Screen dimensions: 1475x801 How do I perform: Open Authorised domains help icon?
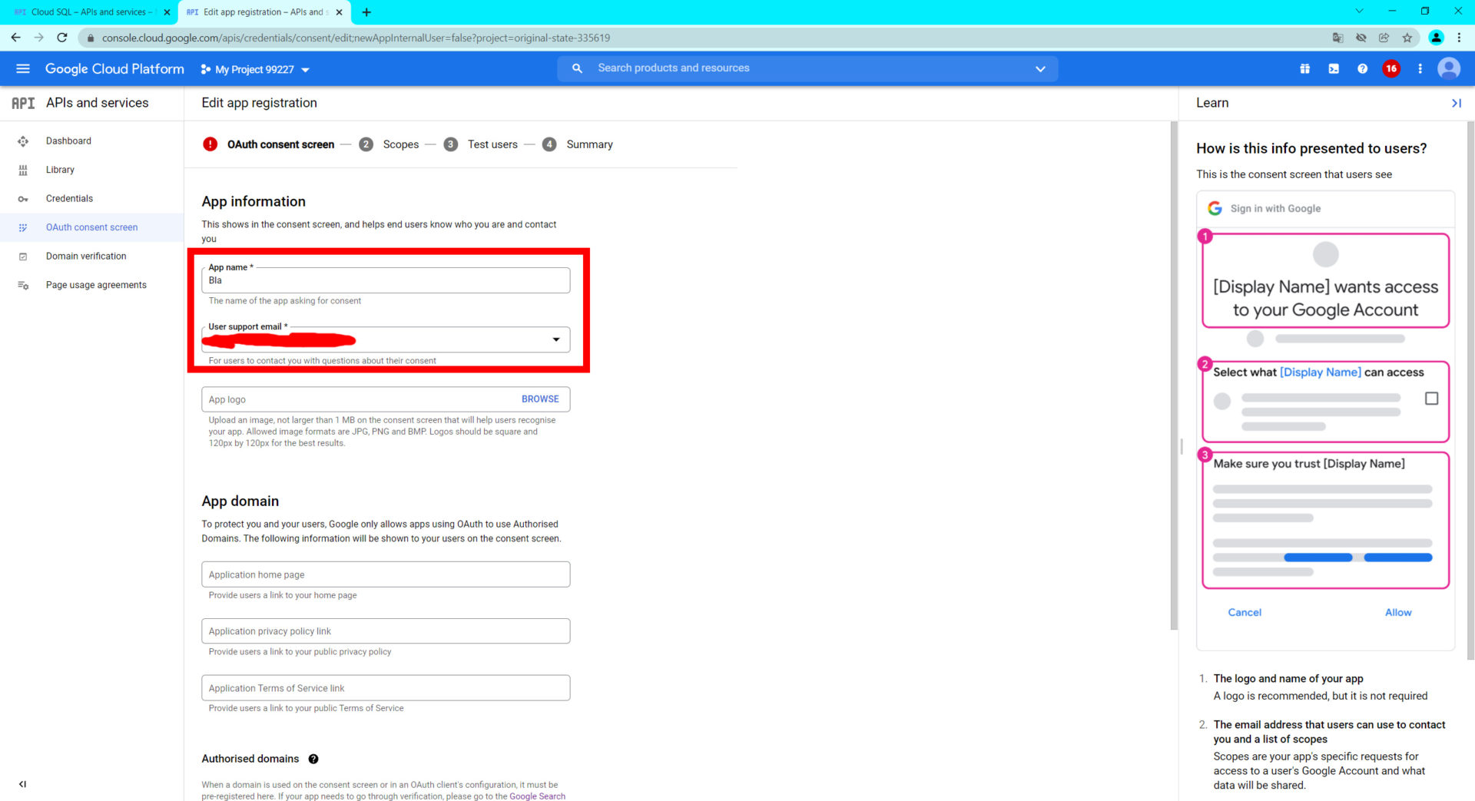pyautogui.click(x=313, y=759)
